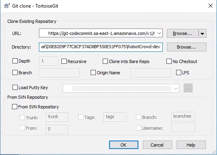Click the Directory path field
This screenshot has width=217, height=155.
pyautogui.click(x=101, y=47)
